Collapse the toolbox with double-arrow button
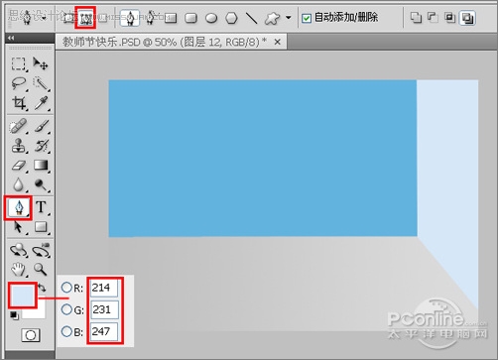The height and width of the screenshot is (360, 498). point(11,38)
